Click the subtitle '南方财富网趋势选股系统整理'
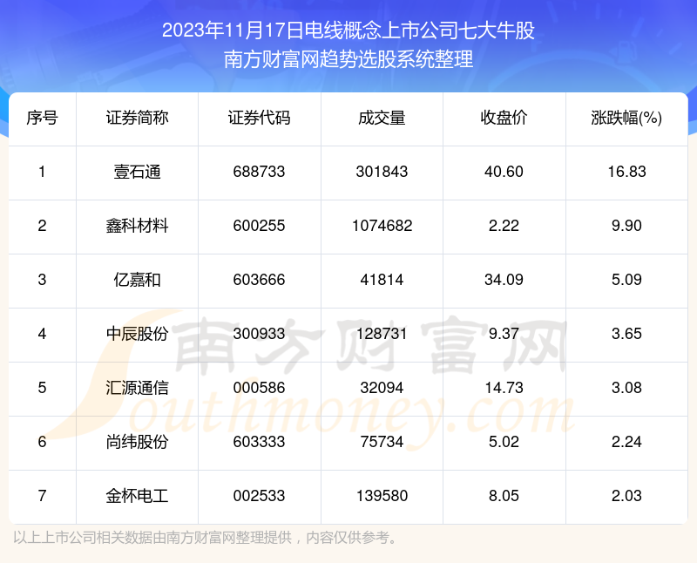697x563 pixels. click(348, 59)
